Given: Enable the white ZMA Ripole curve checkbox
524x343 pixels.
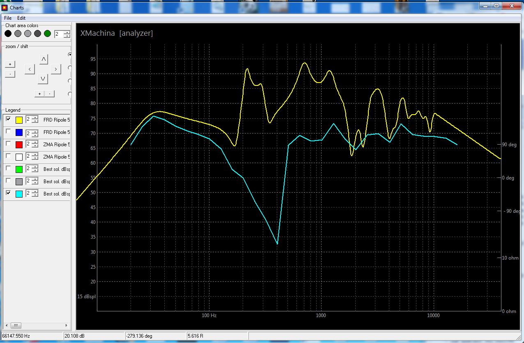Looking at the screenshot, I should (9, 156).
